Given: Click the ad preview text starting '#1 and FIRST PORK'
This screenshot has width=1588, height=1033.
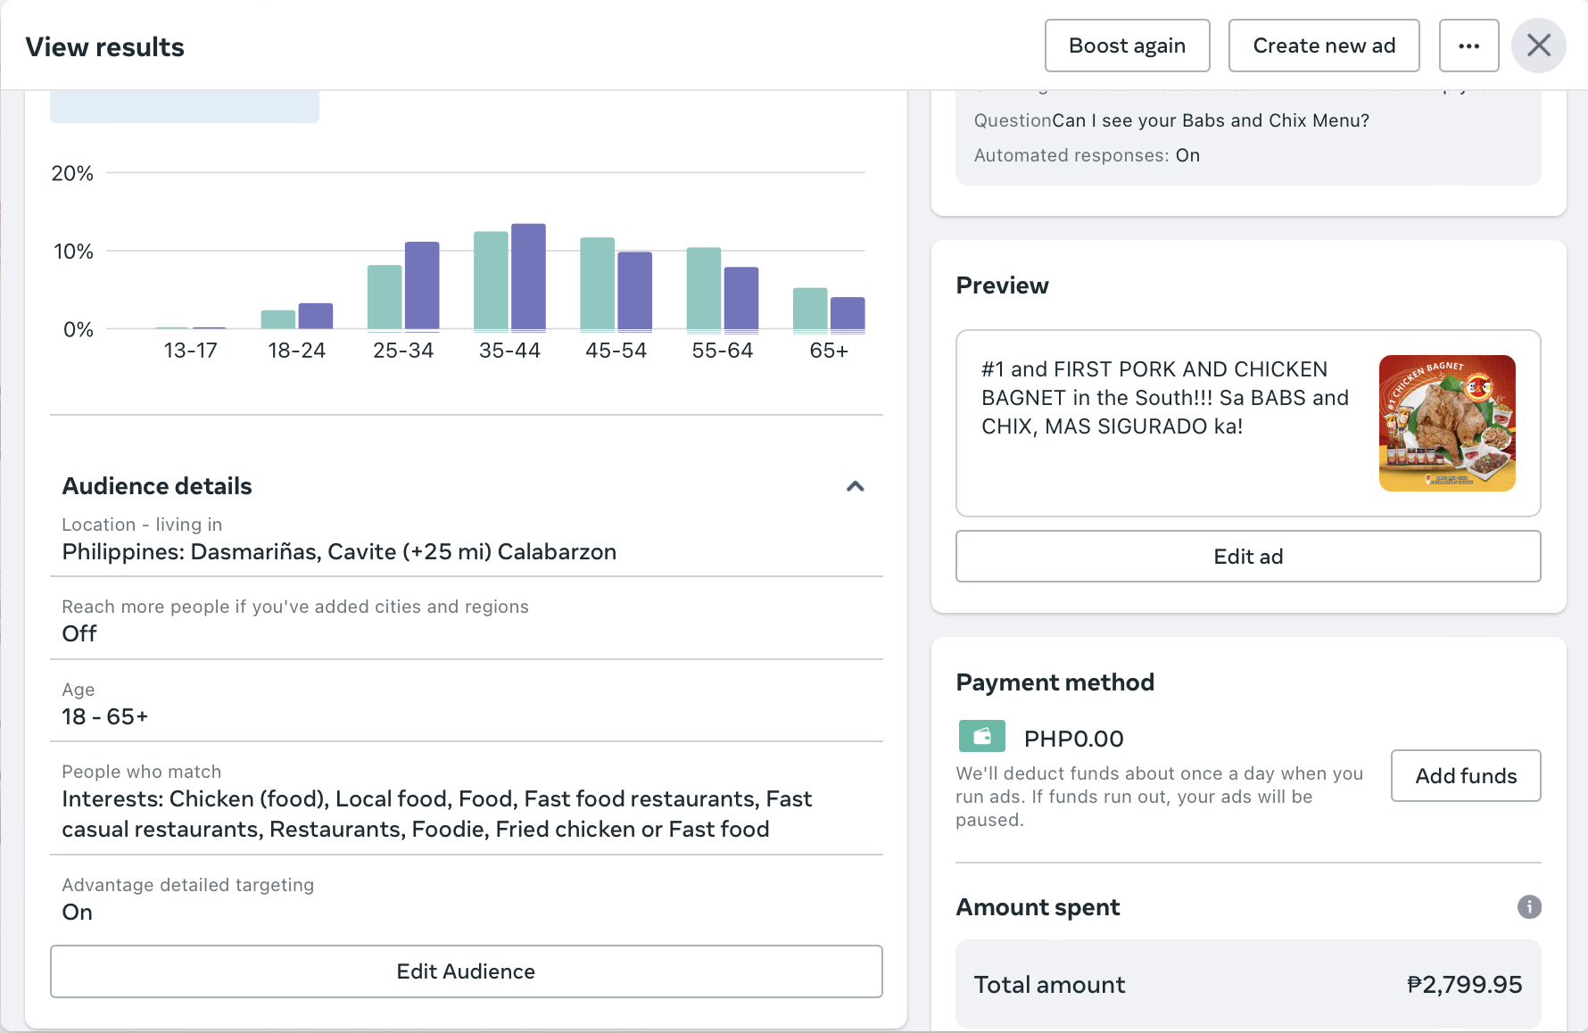Looking at the screenshot, I should [x=1164, y=398].
